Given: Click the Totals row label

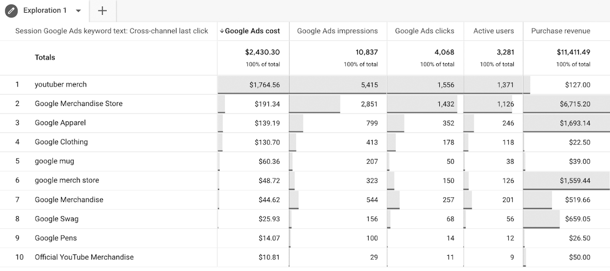Looking at the screenshot, I should point(45,57).
